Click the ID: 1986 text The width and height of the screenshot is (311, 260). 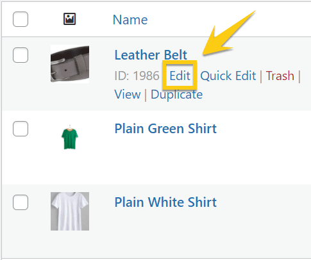point(137,76)
